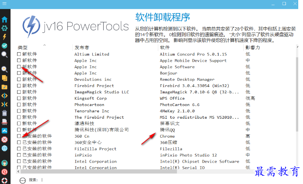Click the magnifier with plus sidebar icon
Image resolution: width=303 pixels, height=184 pixels.
[x=4, y=69]
